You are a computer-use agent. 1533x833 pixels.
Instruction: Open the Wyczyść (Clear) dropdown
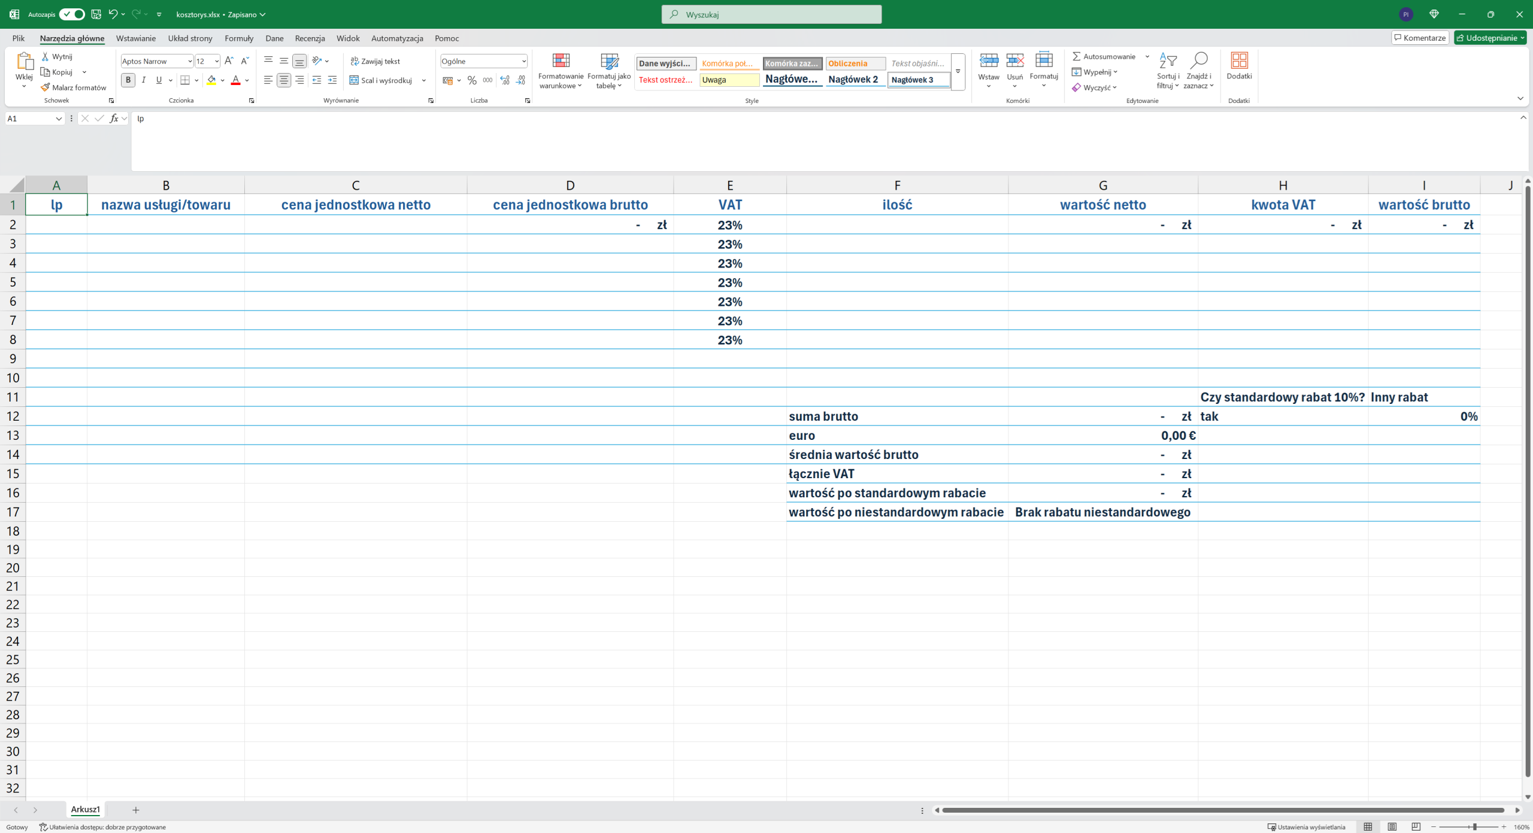point(1094,87)
